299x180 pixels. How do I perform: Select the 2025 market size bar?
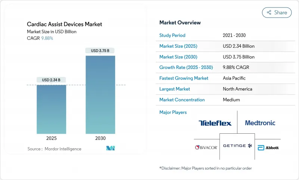point(51,108)
